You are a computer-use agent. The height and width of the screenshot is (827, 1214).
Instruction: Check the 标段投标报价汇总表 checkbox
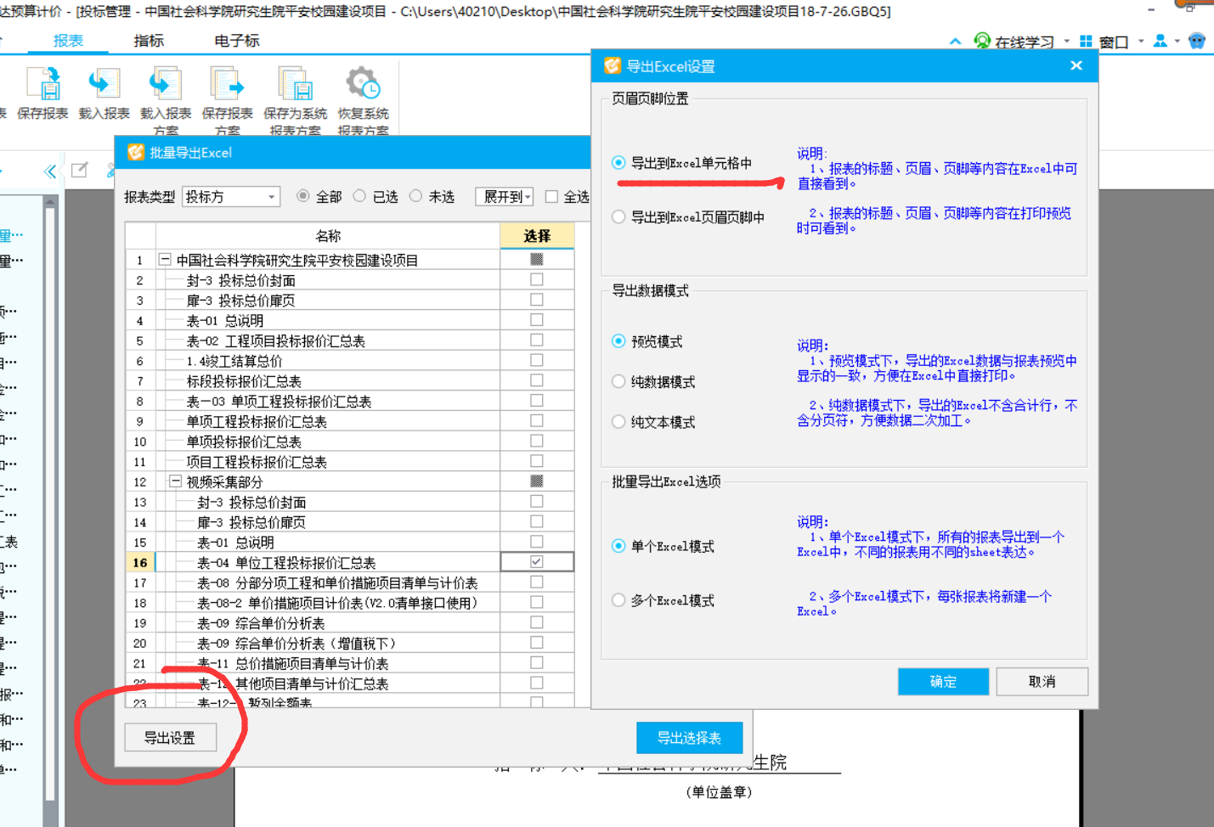point(537,380)
